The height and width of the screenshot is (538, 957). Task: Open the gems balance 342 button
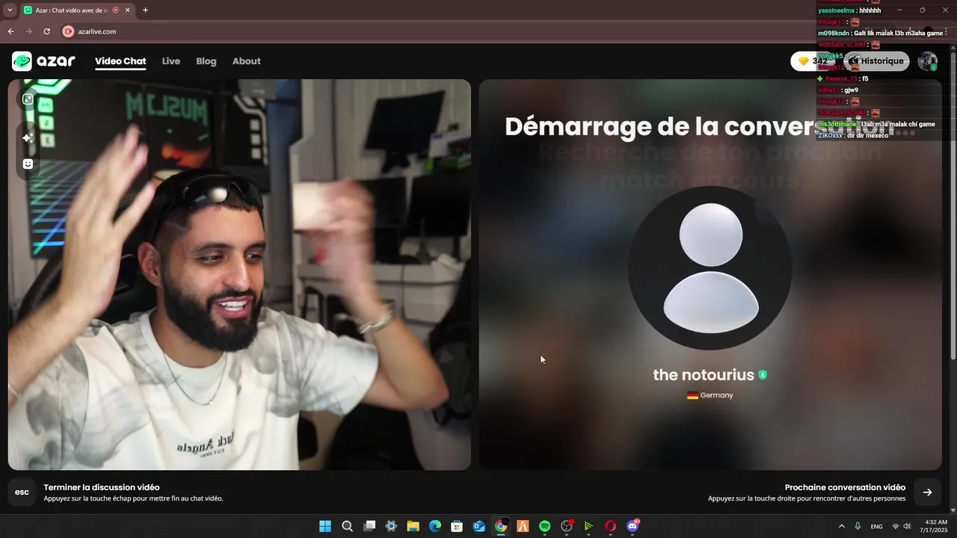tap(812, 61)
